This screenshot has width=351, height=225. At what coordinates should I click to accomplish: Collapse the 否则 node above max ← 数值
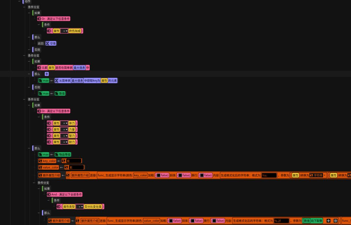click(29, 87)
